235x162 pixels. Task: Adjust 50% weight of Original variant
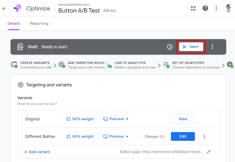pos(80,119)
